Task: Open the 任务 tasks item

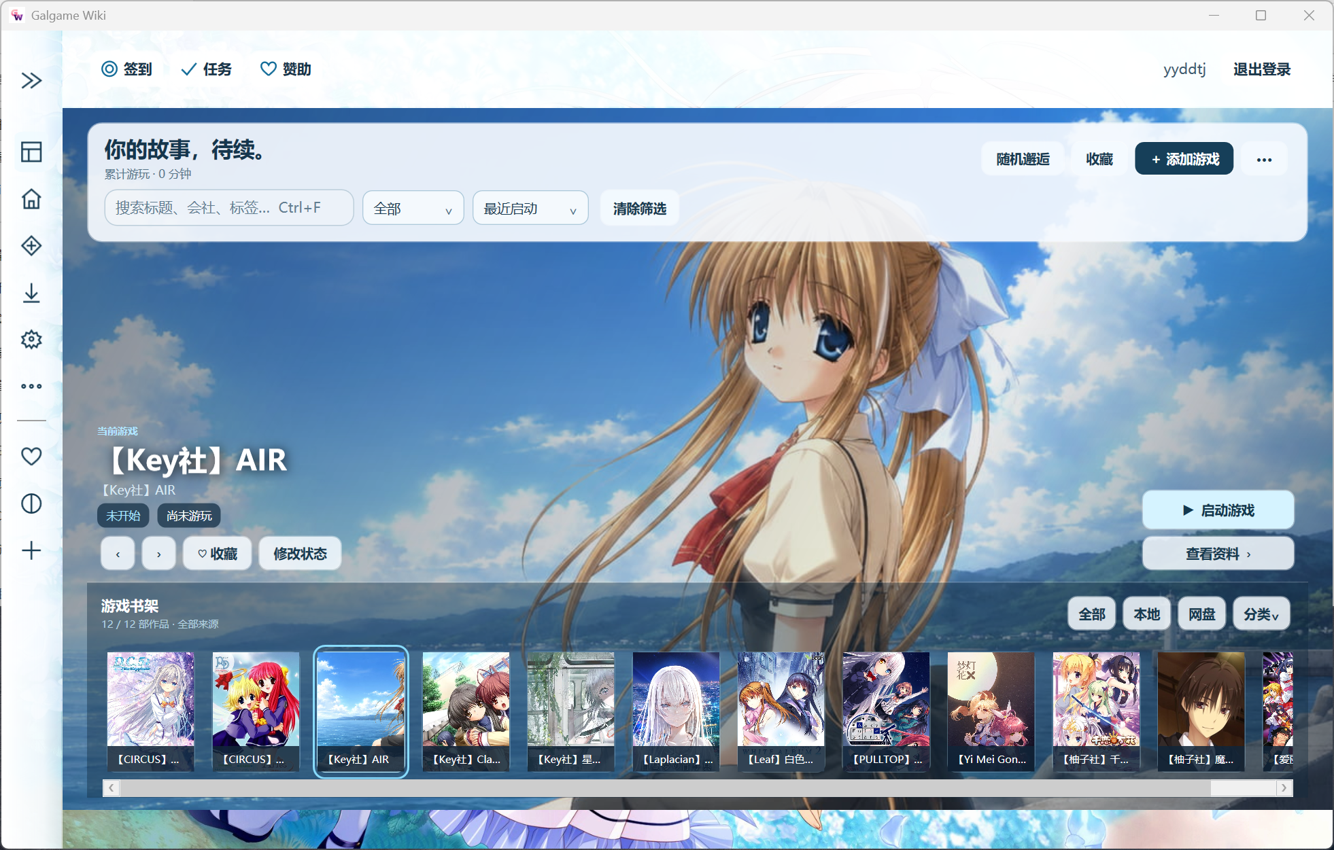Action: pos(207,69)
